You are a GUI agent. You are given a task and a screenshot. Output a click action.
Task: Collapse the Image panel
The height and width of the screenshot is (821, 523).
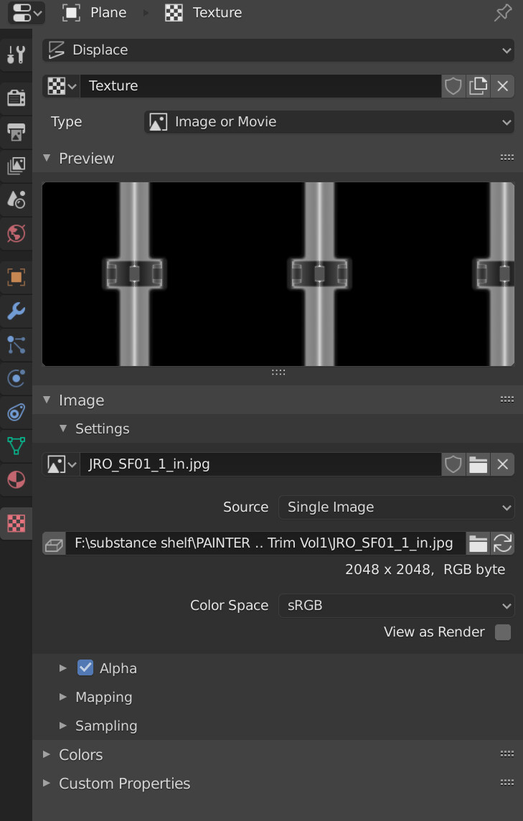(x=47, y=400)
